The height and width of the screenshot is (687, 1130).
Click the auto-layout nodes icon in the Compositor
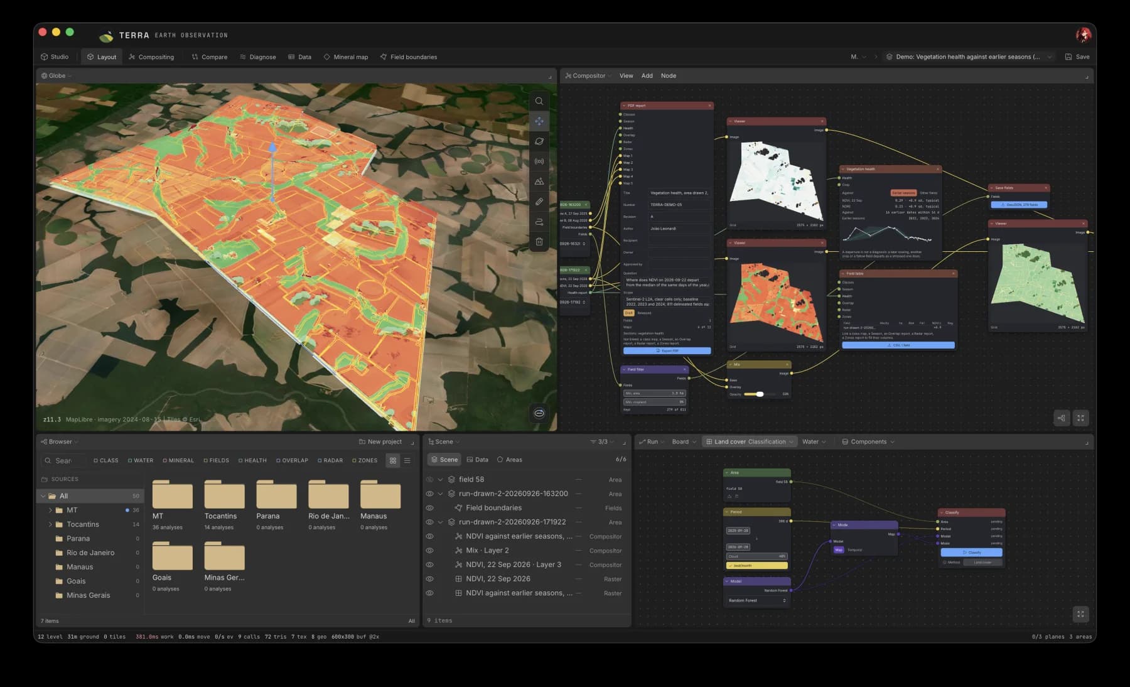1061,418
